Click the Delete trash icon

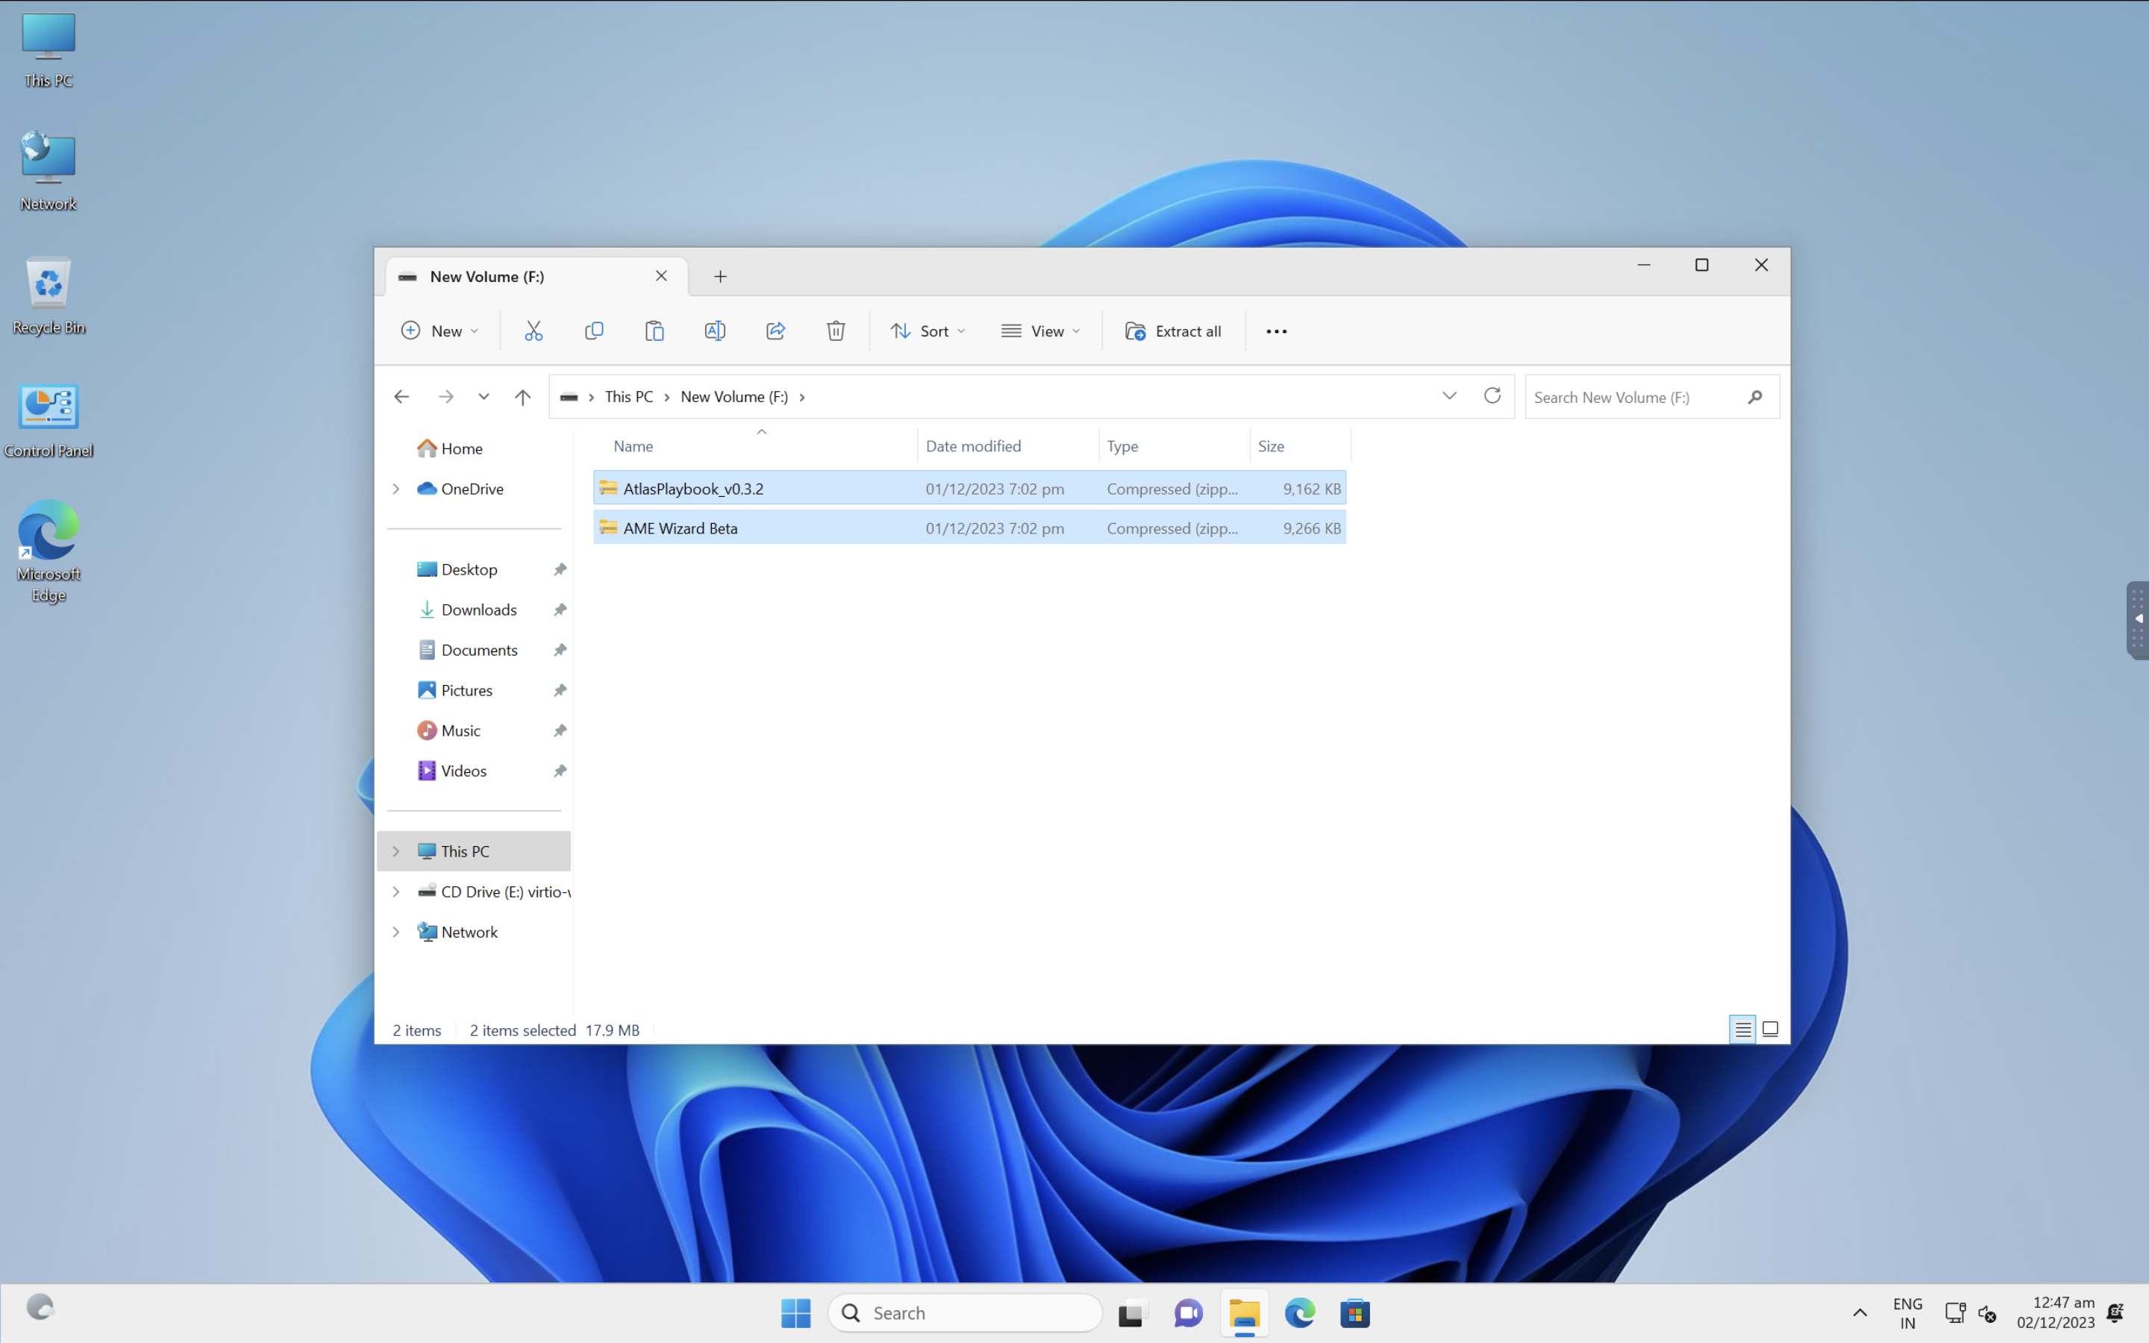coord(836,330)
